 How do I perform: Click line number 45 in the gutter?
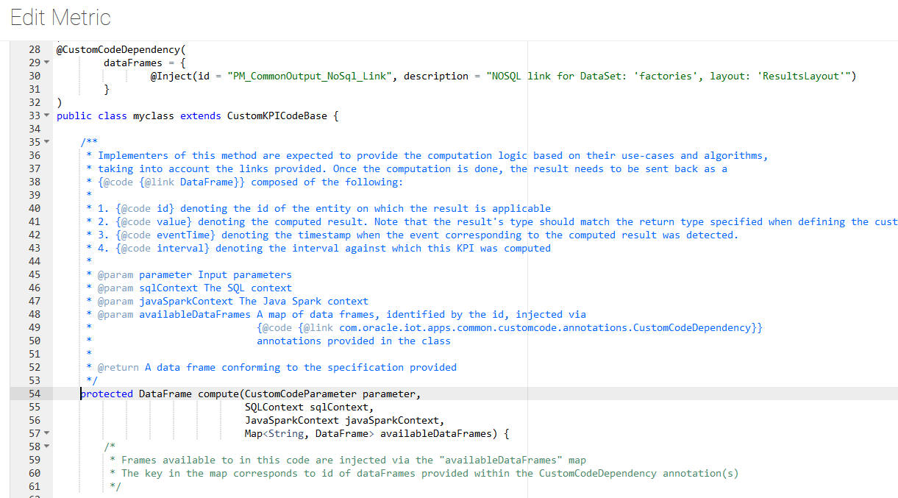(35, 274)
